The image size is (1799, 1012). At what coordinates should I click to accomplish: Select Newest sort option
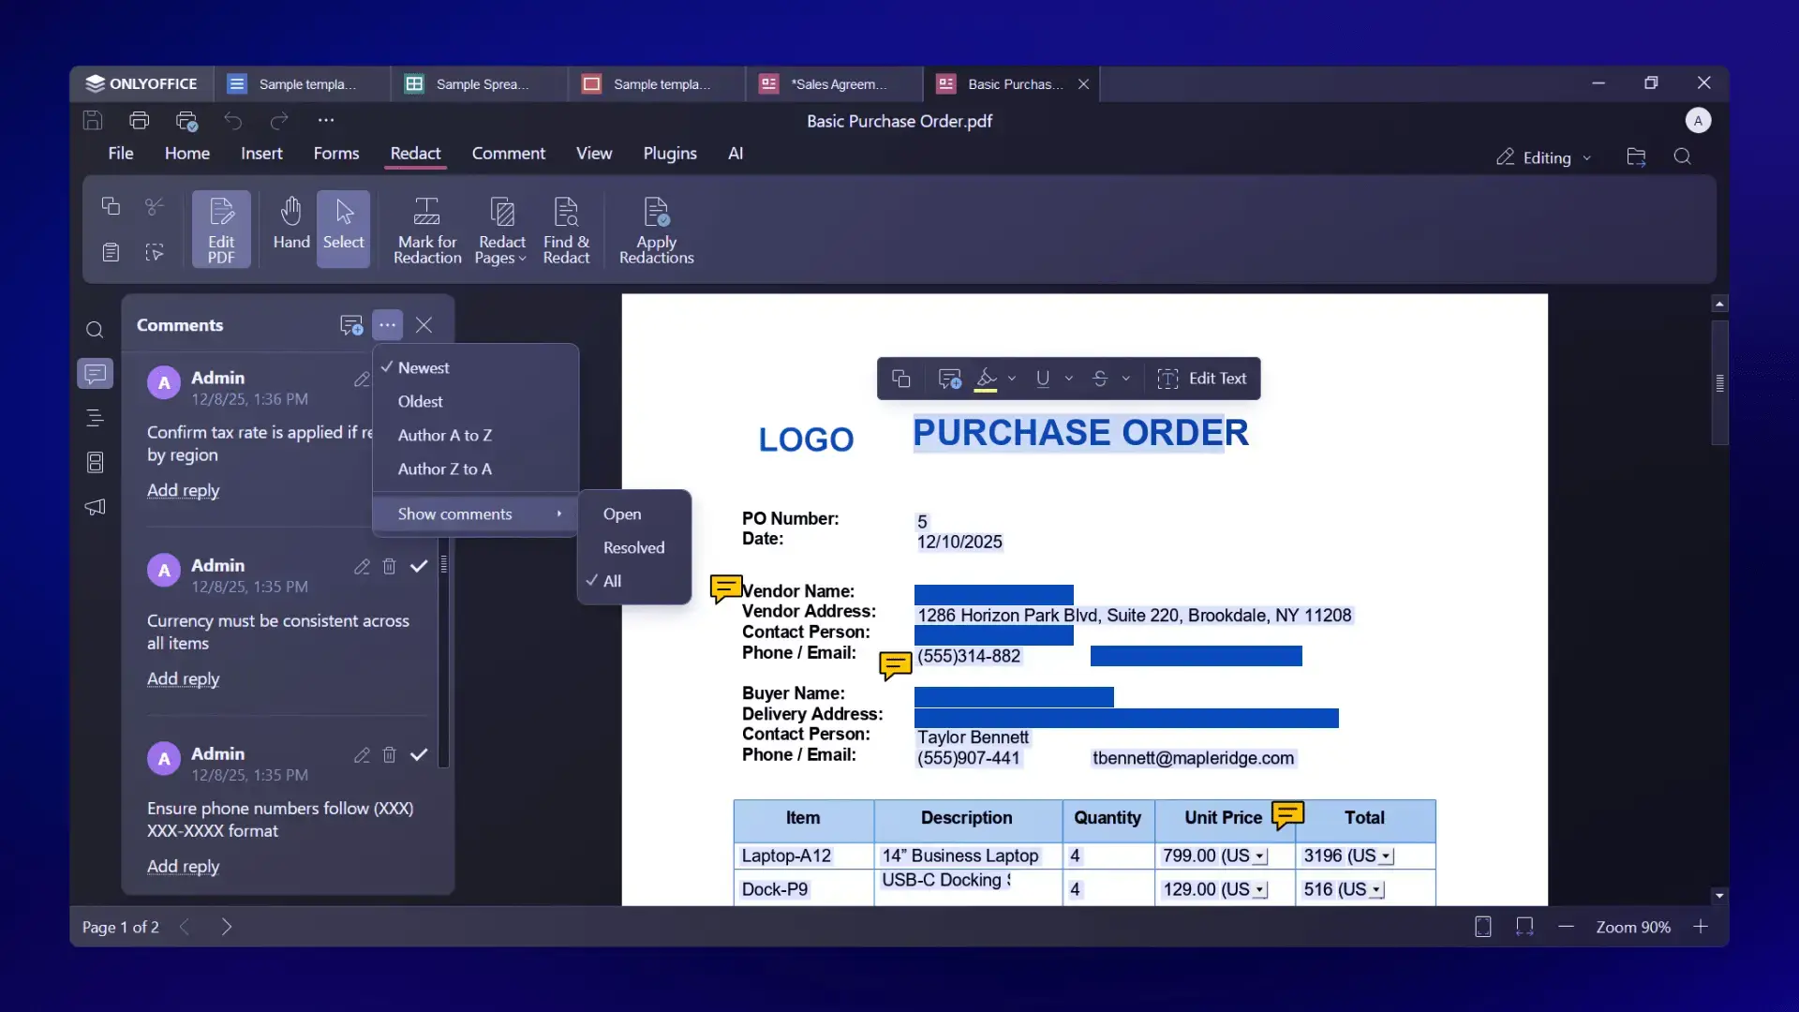click(x=475, y=368)
